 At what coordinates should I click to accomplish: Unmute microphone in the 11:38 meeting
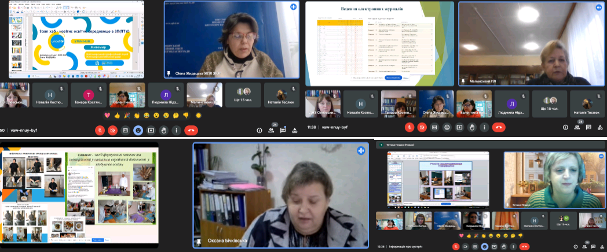pyautogui.click(x=409, y=127)
